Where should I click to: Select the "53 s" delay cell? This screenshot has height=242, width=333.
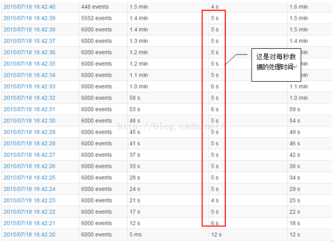click(x=135, y=109)
